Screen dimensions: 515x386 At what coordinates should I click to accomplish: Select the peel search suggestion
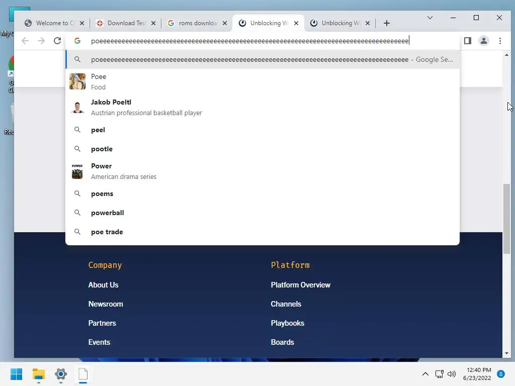263,130
